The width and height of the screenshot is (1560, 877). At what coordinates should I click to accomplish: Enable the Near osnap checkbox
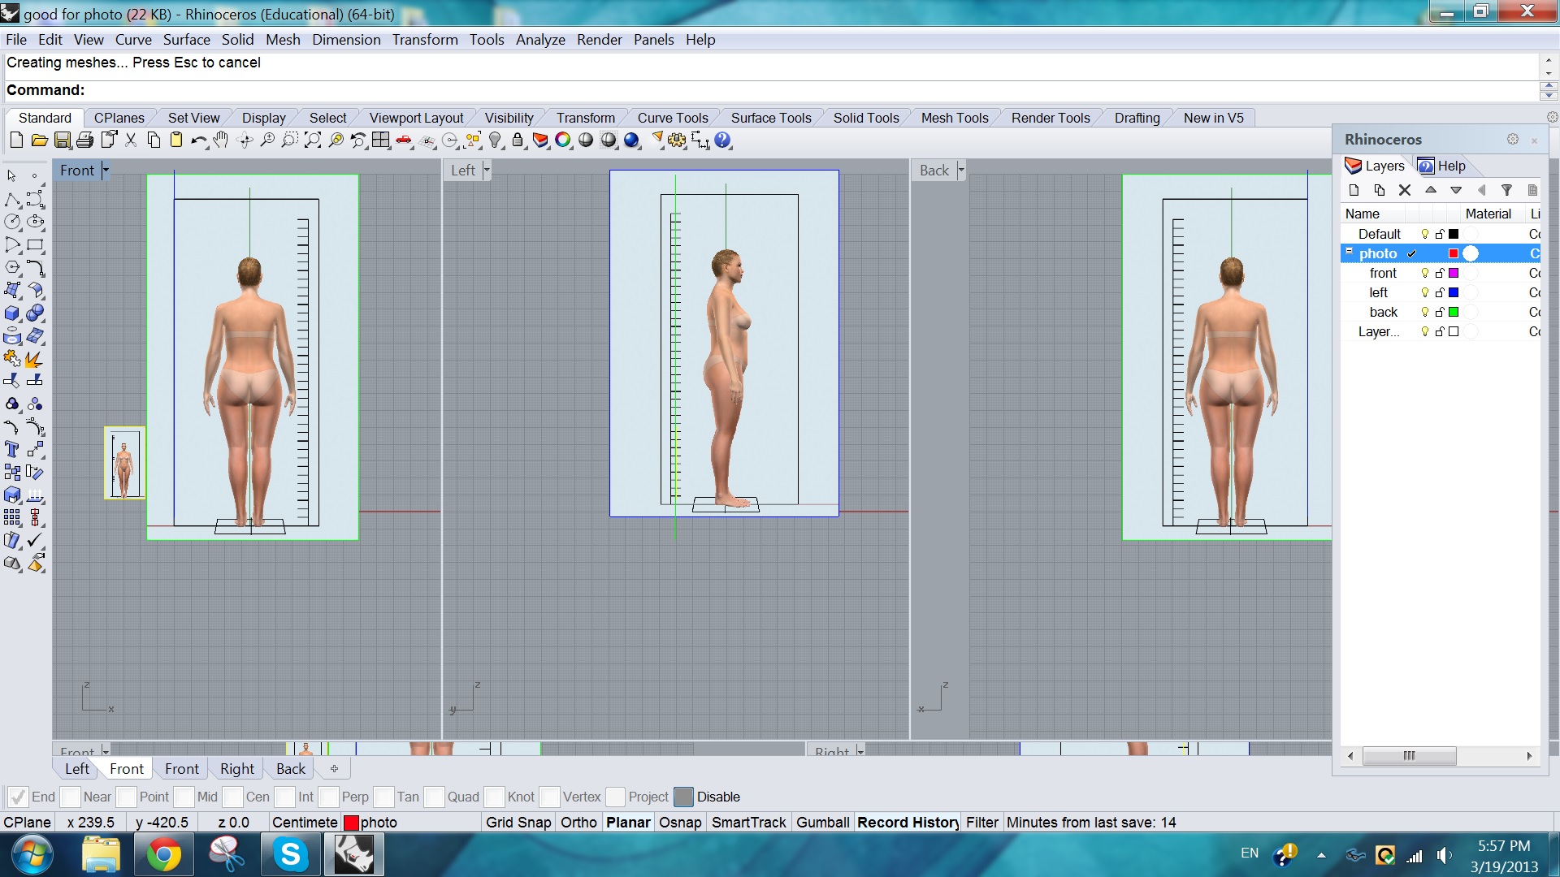tap(71, 797)
